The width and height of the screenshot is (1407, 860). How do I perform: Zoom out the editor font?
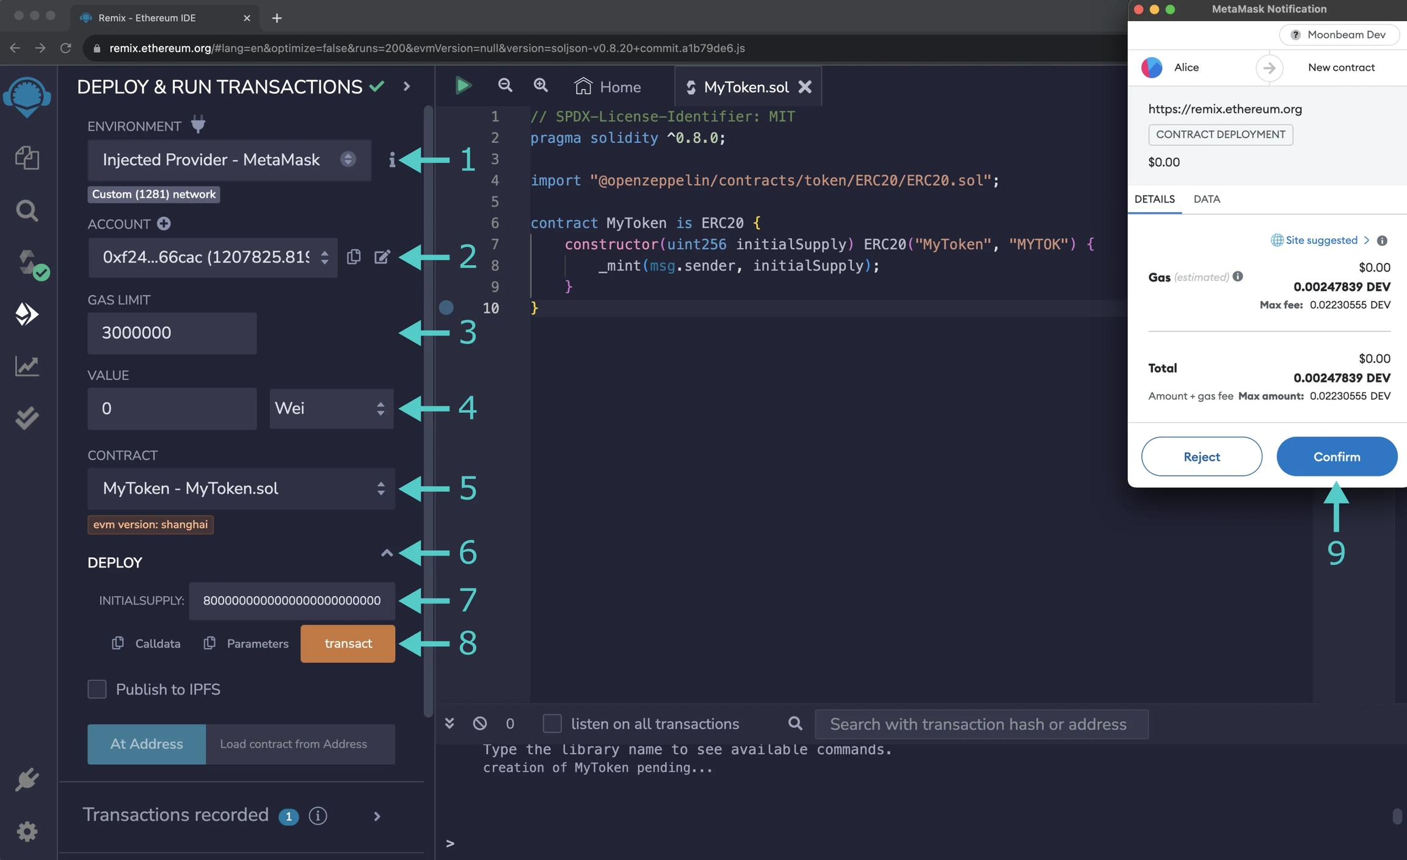point(504,86)
